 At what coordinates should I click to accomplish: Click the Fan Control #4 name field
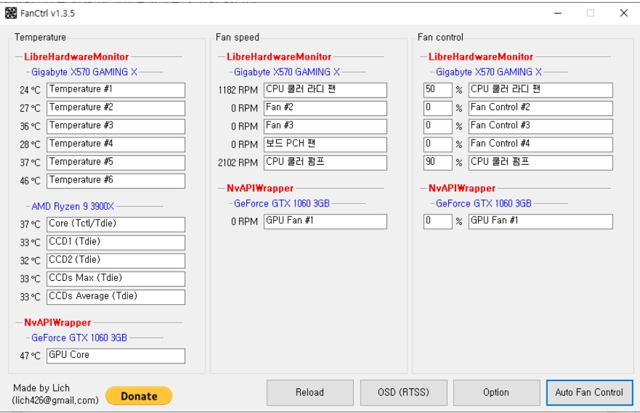pyautogui.click(x=540, y=144)
